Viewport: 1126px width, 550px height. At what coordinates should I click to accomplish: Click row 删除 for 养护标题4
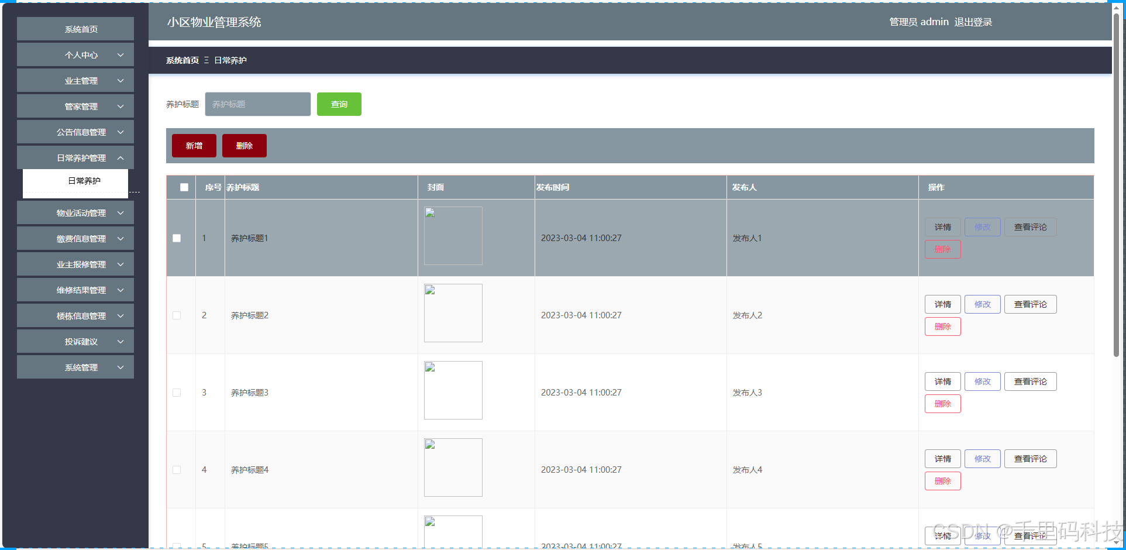tap(943, 481)
